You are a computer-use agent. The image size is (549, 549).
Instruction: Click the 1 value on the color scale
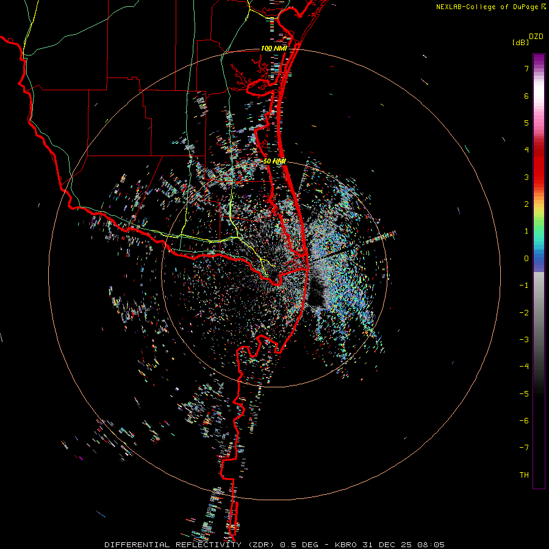pyautogui.click(x=526, y=231)
